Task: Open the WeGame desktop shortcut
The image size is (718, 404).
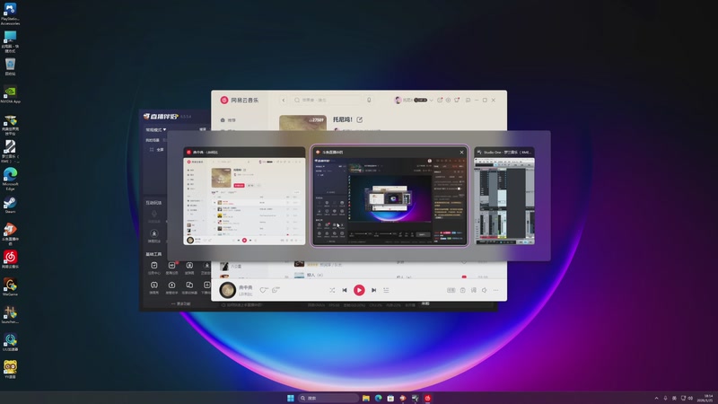Action: tap(10, 287)
